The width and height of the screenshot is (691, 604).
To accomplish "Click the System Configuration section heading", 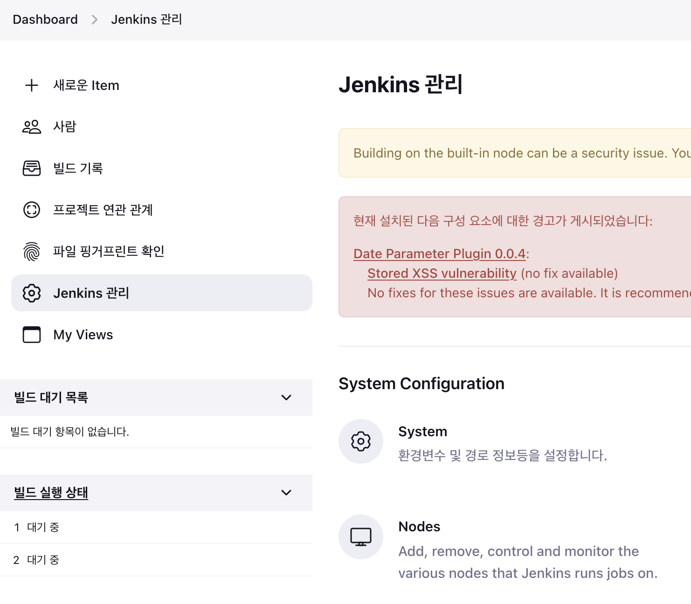I will (x=422, y=384).
